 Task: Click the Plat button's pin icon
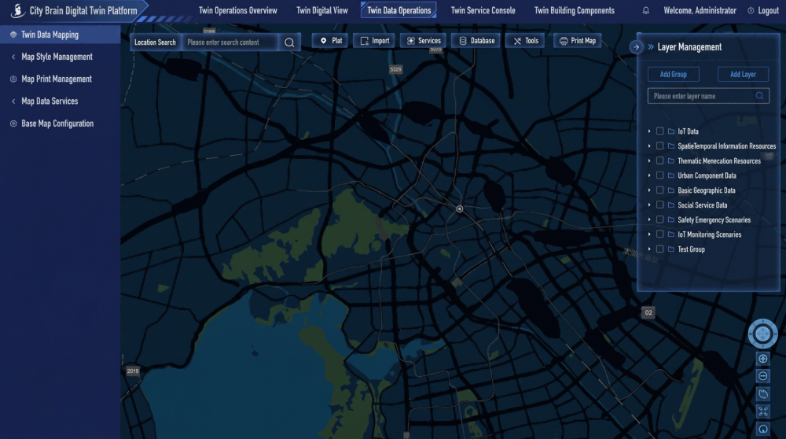[323, 41]
